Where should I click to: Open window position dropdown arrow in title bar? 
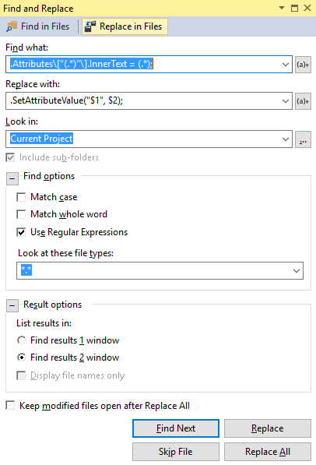(x=282, y=8)
